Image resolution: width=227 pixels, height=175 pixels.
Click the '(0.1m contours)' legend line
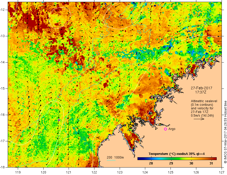pyautogui.click(x=202, y=105)
